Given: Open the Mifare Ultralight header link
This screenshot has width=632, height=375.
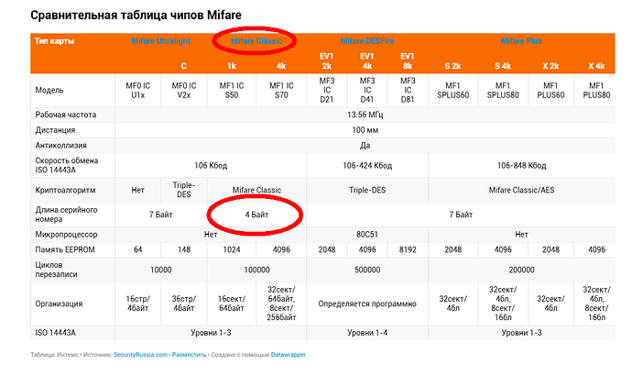Looking at the screenshot, I should tap(160, 40).
